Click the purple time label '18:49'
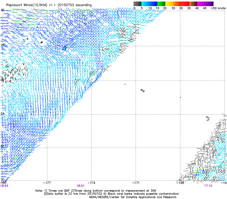Viewport: 227px width, 199px height. (4, 186)
